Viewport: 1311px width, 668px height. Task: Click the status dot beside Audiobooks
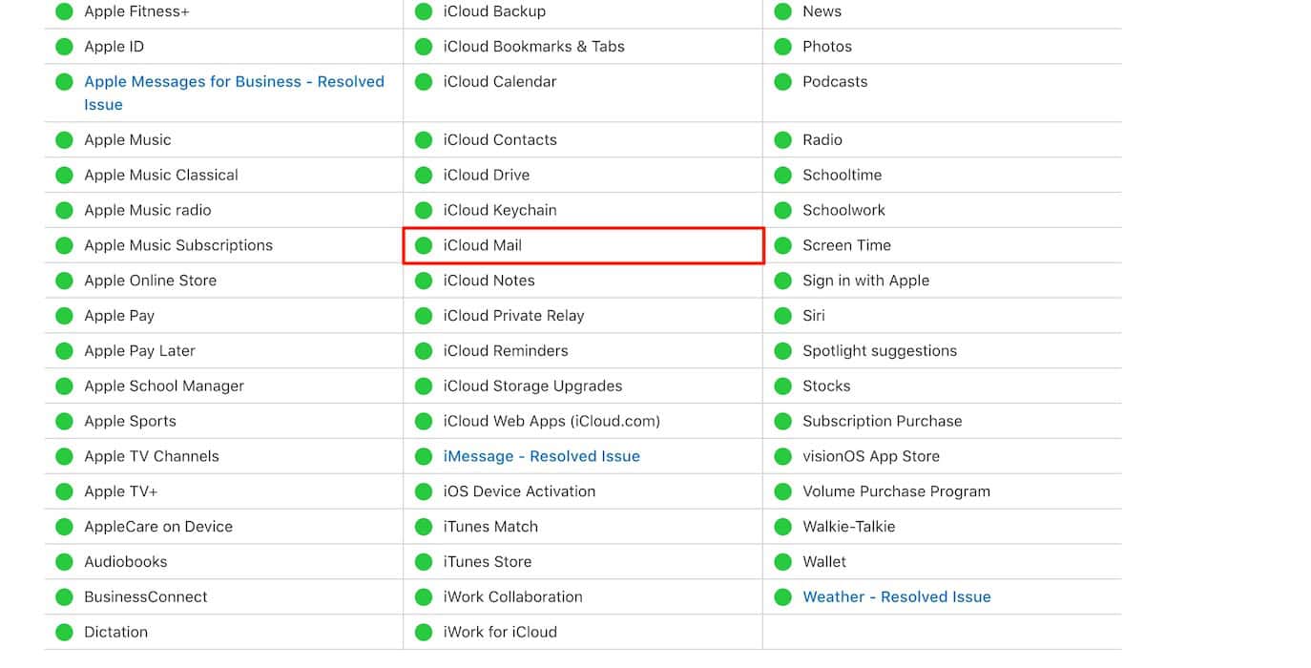click(x=64, y=562)
